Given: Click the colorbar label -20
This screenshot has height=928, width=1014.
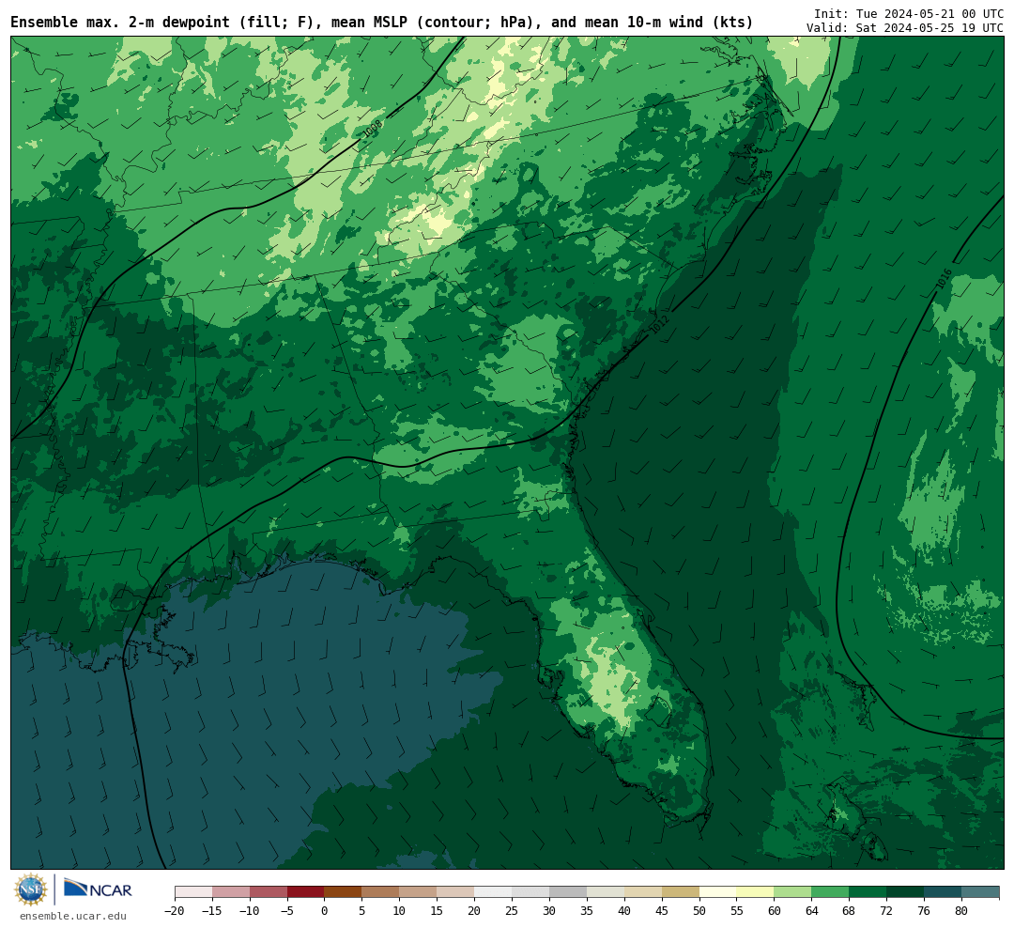Looking at the screenshot, I should tap(175, 911).
